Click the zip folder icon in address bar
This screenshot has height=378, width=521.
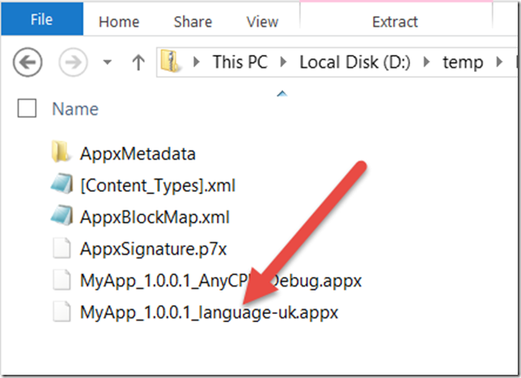[x=170, y=61]
